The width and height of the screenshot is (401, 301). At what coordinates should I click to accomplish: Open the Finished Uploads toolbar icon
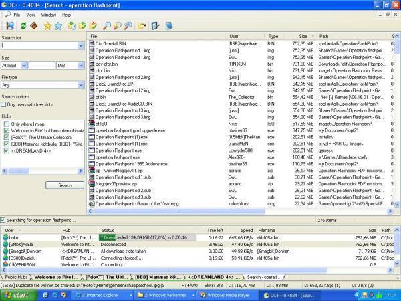93,26
